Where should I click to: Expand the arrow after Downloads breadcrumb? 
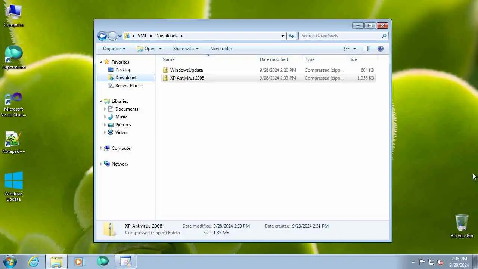click(182, 36)
